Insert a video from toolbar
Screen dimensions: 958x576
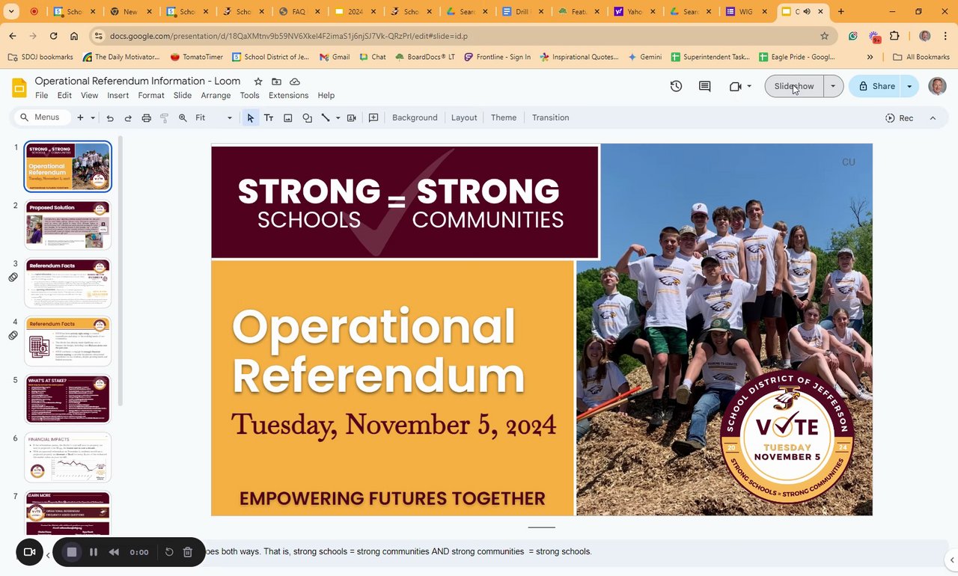coord(351,117)
